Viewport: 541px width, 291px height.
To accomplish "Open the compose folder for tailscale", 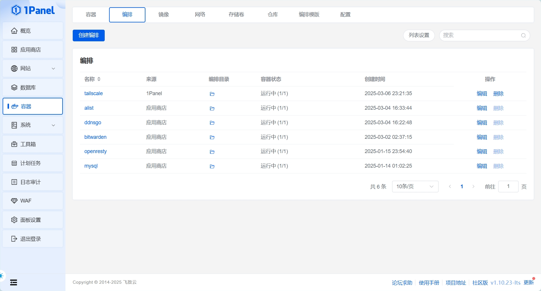I will [212, 94].
